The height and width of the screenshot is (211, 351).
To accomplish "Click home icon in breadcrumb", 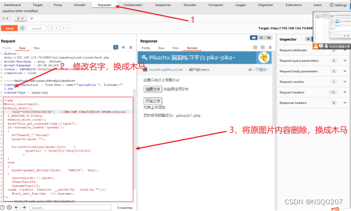I will pyautogui.click(x=145, y=70).
